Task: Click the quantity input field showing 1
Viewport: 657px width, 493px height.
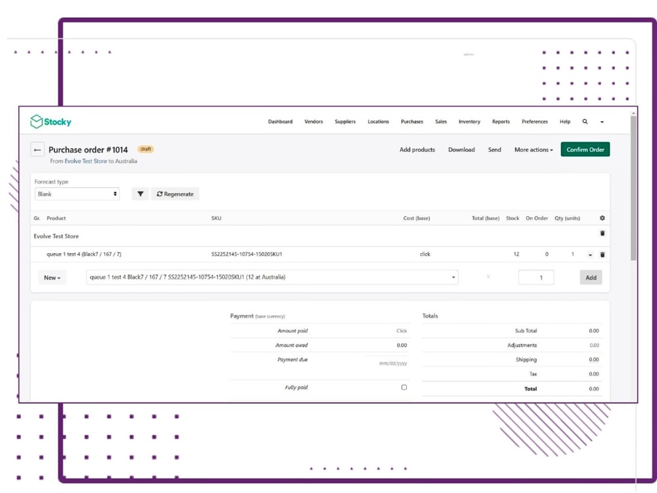Action: tap(536, 277)
